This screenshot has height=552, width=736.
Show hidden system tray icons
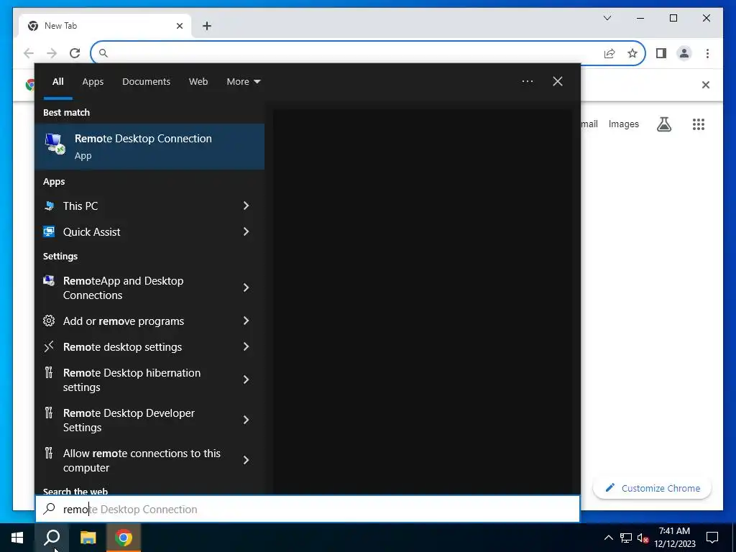pos(608,538)
